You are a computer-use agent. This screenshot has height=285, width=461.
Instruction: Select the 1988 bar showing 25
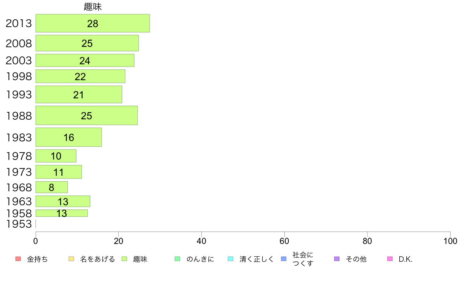87,115
